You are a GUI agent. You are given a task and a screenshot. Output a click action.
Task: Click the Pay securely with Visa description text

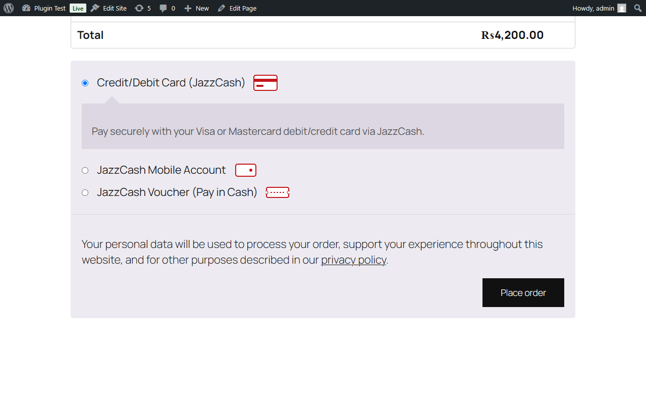tap(258, 131)
